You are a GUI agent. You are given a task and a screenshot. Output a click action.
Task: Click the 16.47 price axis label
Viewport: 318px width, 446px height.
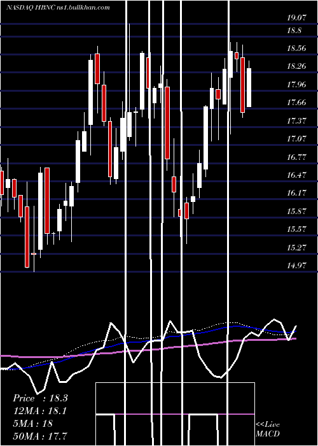tap(296, 175)
